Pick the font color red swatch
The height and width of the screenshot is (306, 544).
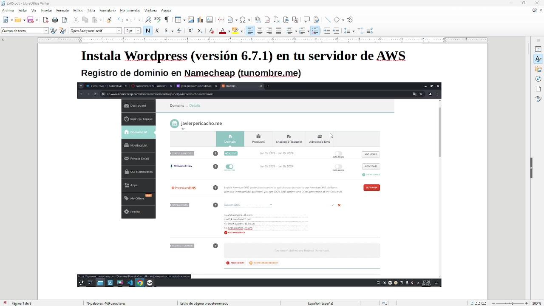coord(222,31)
